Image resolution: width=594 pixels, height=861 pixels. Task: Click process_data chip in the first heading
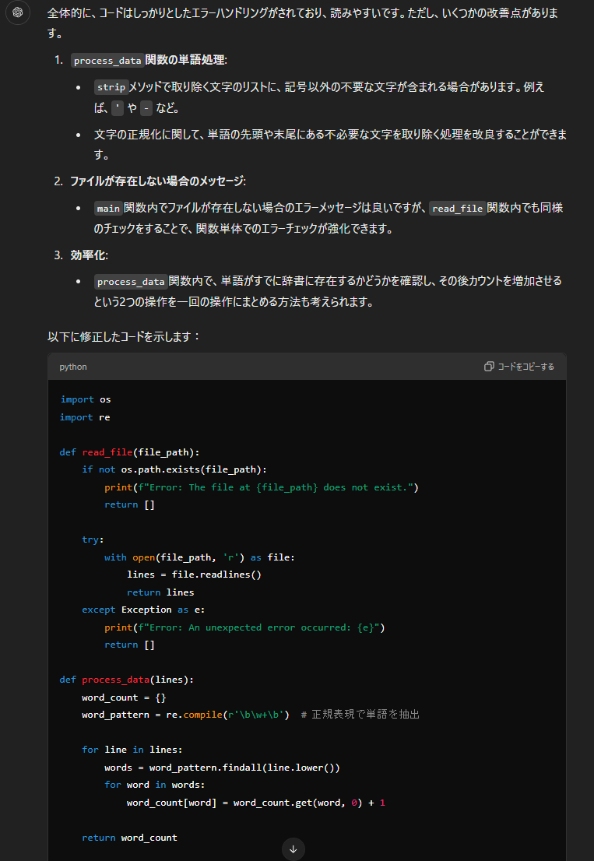pos(107,61)
